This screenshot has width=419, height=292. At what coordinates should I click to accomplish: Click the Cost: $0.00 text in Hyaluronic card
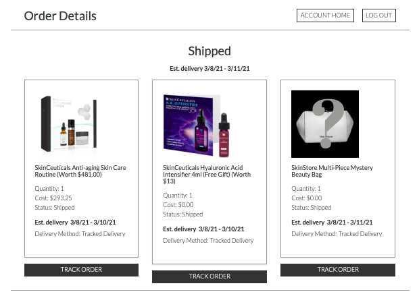point(178,205)
